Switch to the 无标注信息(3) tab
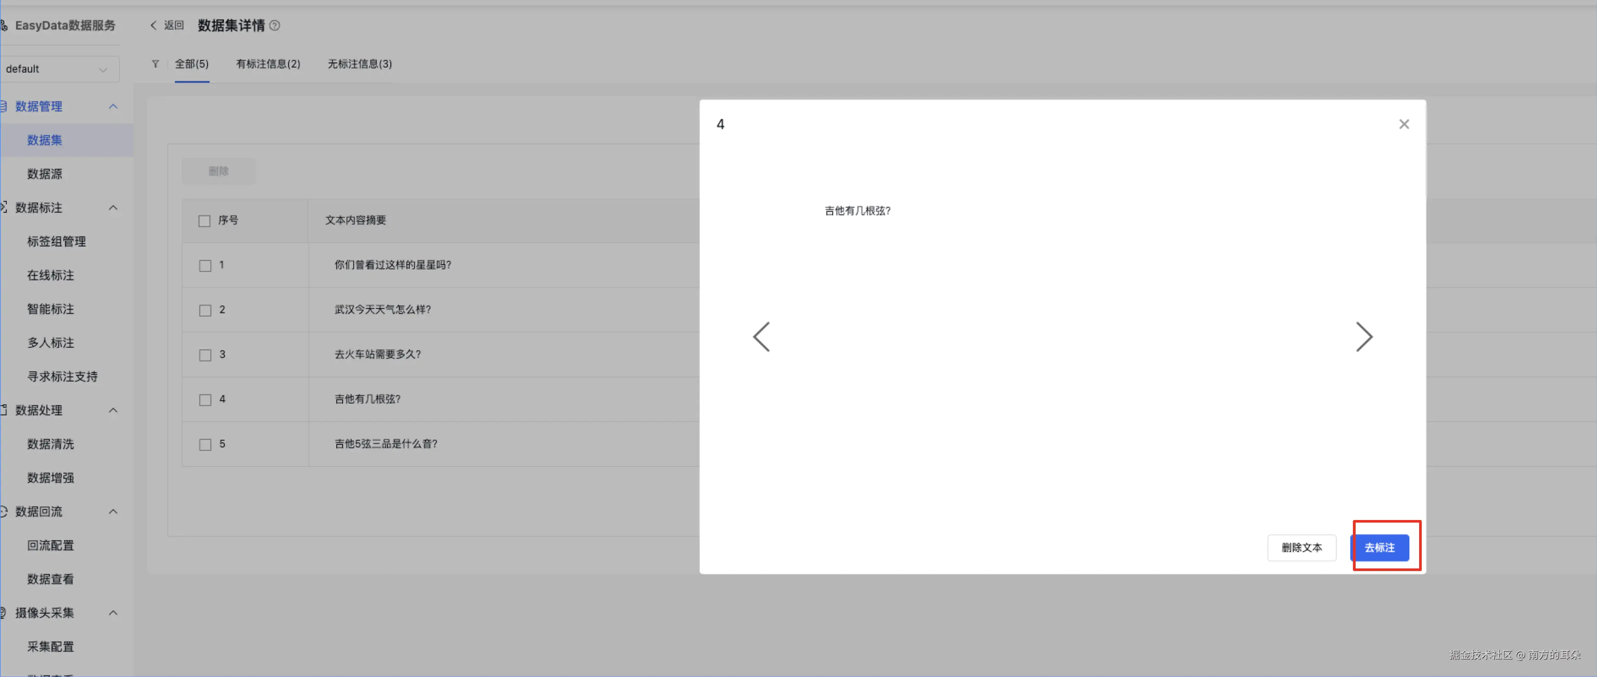The image size is (1597, 677). [360, 64]
